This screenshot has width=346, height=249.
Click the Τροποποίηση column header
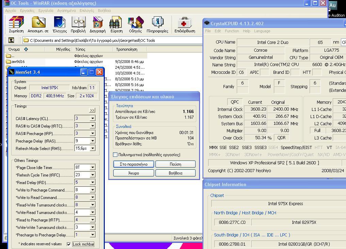pos(130,49)
